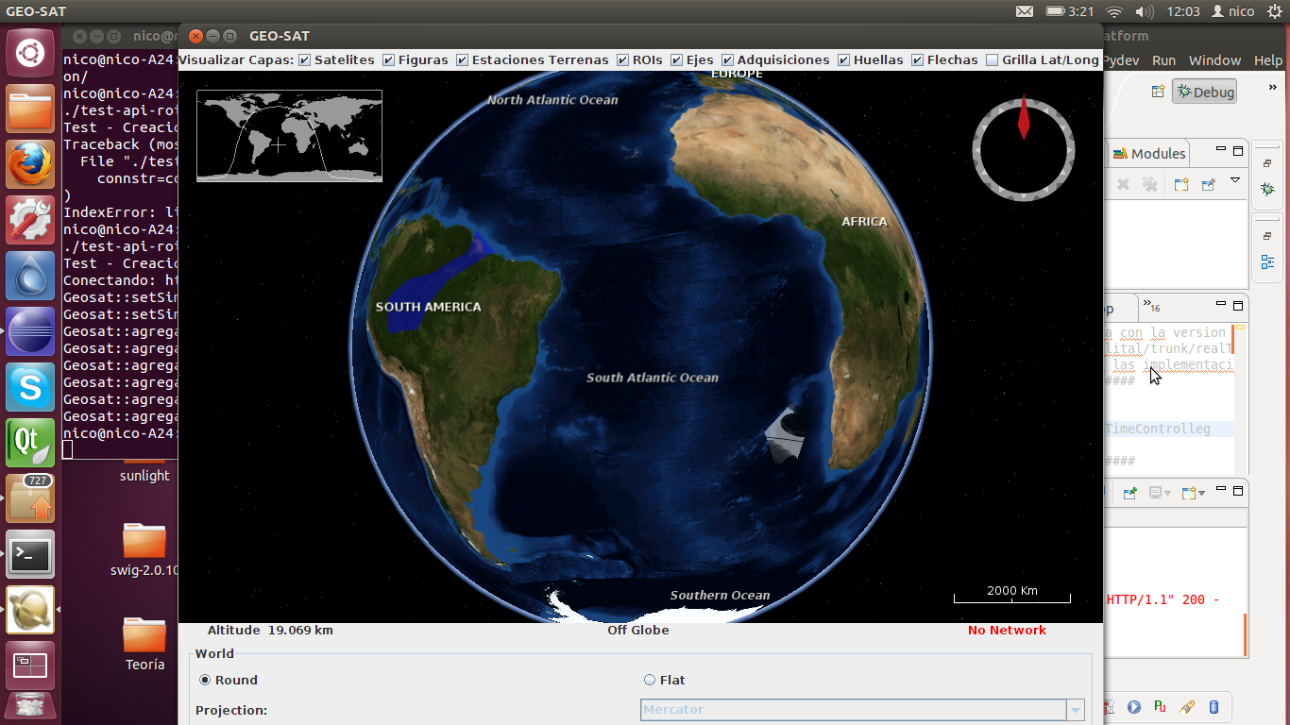1290x725 pixels.
Task: Open the Mercator projection dropdown
Action: click(1075, 710)
